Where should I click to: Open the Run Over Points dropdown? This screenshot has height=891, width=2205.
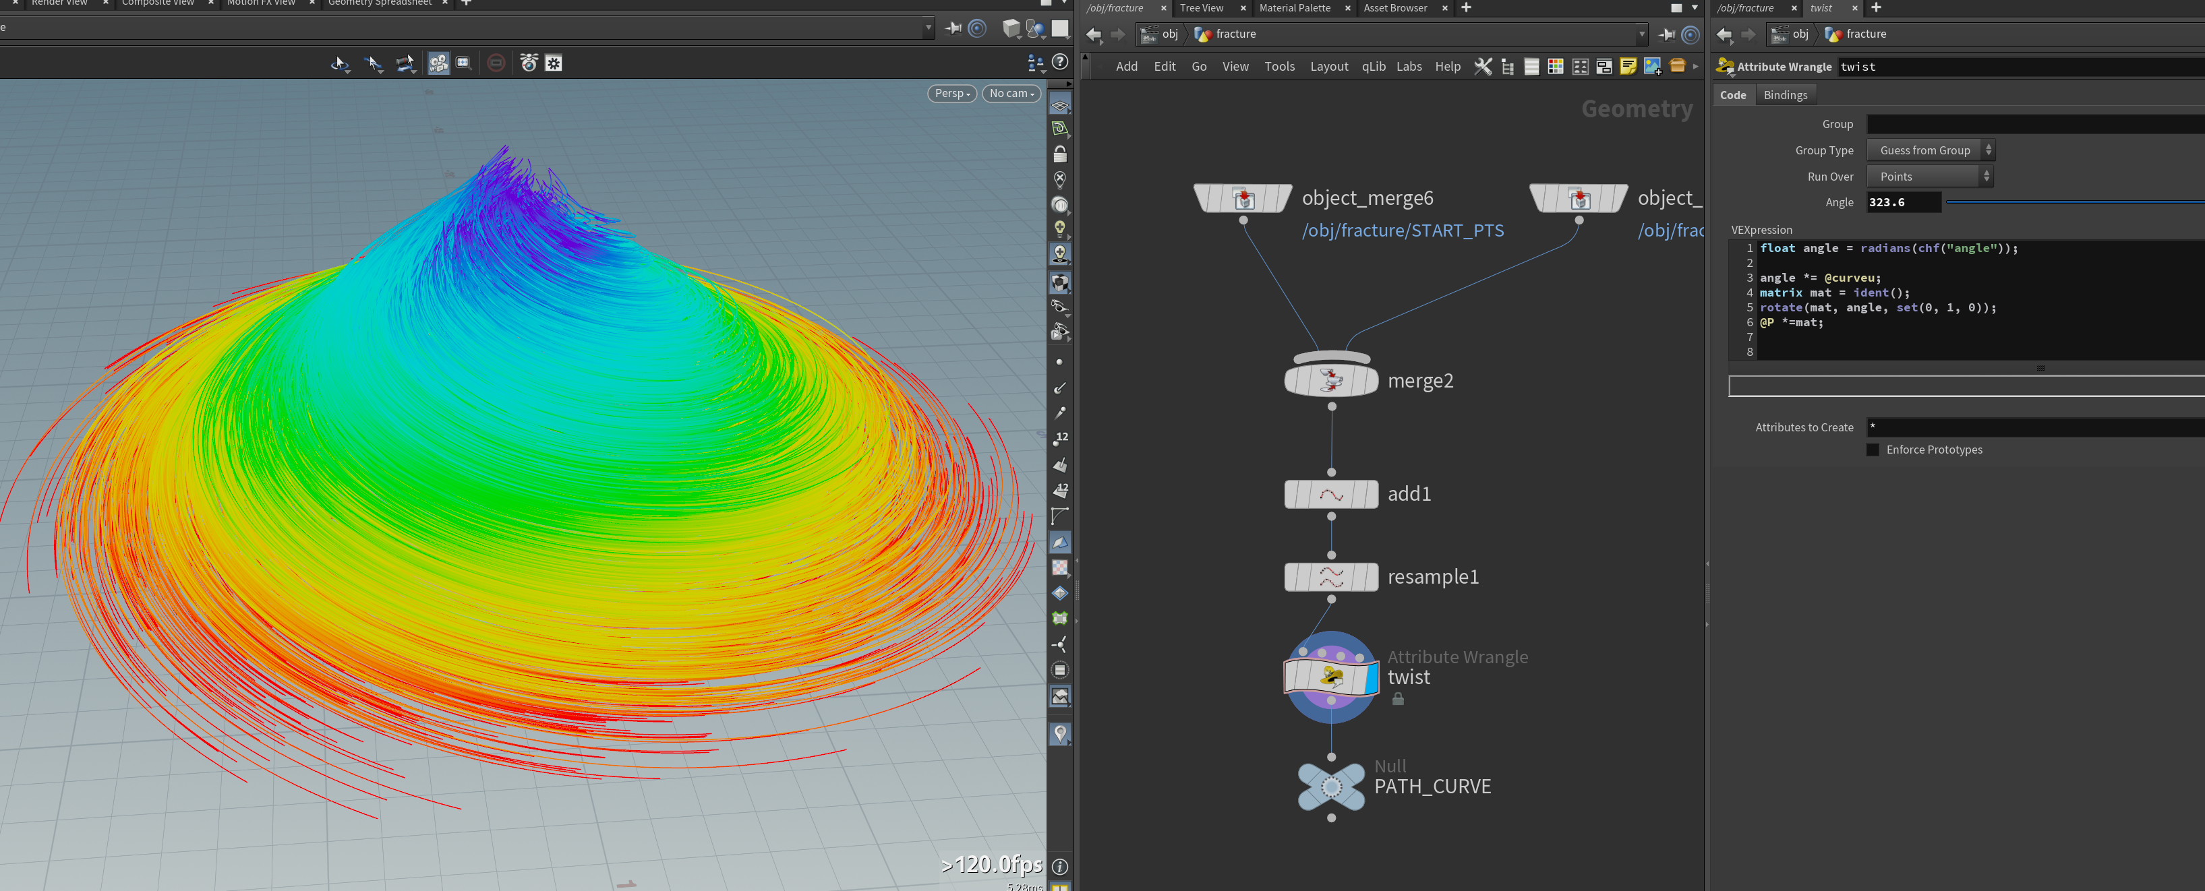pyautogui.click(x=1931, y=177)
